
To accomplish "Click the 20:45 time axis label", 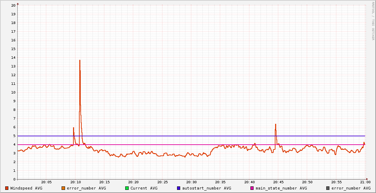I will click(x=278, y=182).
